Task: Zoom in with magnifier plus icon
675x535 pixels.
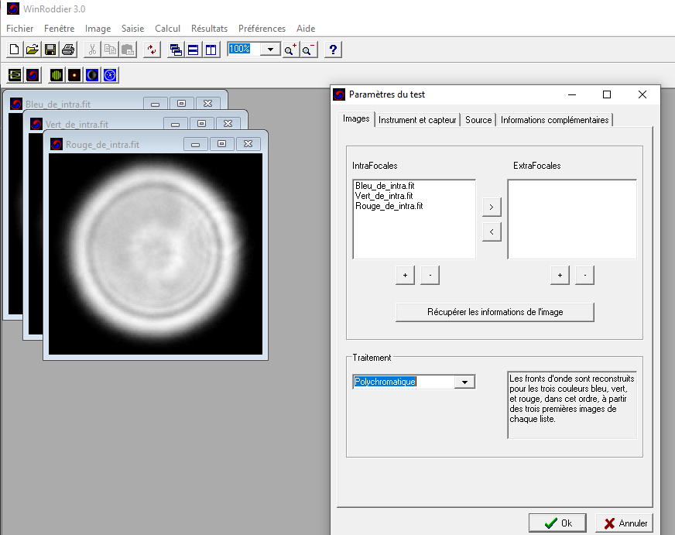Action: [x=290, y=50]
